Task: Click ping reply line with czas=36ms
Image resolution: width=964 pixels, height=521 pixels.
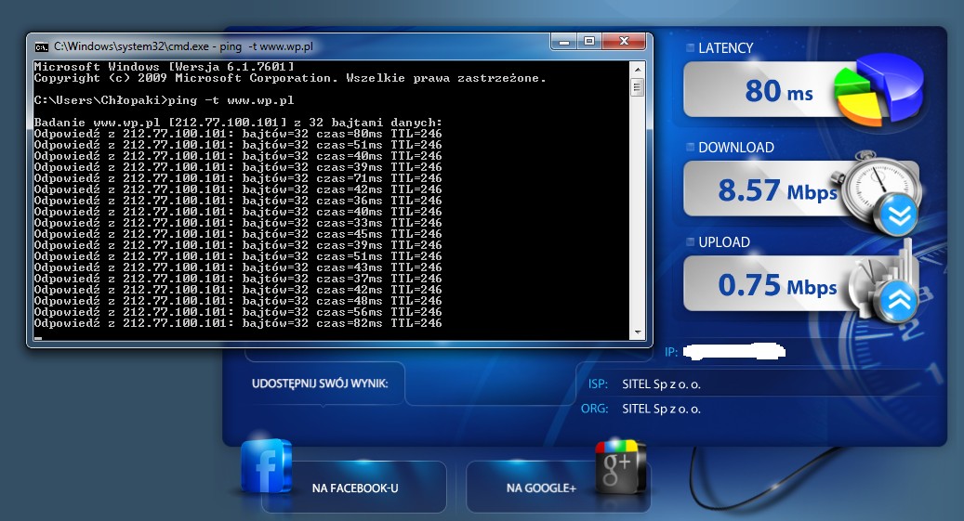Action: [x=238, y=201]
